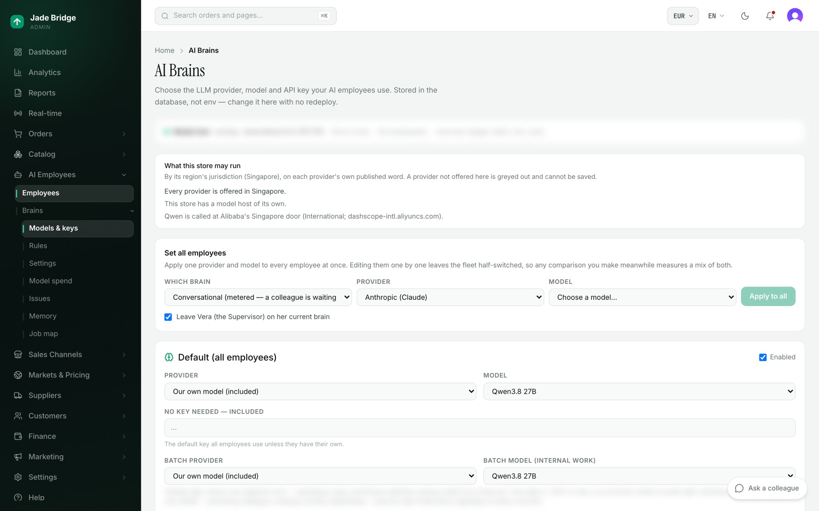Open the Default provider dropdown
This screenshot has height=511, width=819.
point(320,392)
